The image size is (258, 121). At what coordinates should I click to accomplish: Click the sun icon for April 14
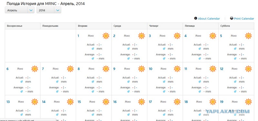tap(70, 102)
